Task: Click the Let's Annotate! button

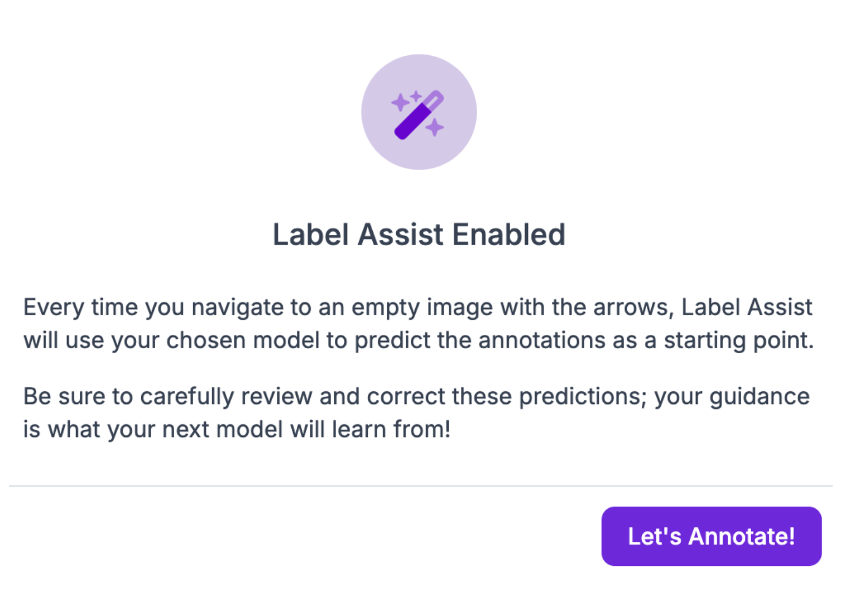Action: [x=711, y=536]
